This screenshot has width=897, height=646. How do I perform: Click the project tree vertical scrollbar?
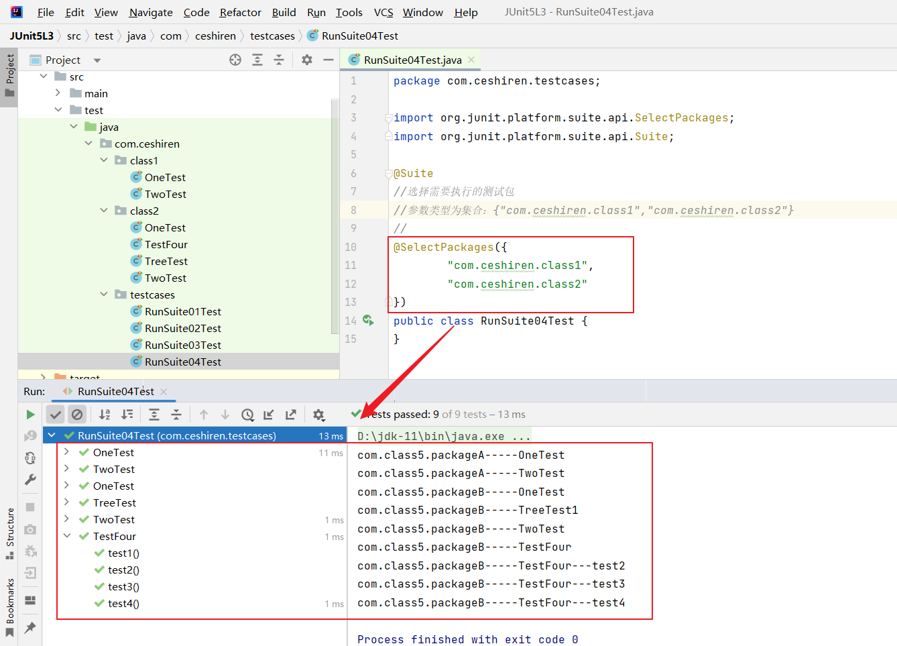point(335,215)
